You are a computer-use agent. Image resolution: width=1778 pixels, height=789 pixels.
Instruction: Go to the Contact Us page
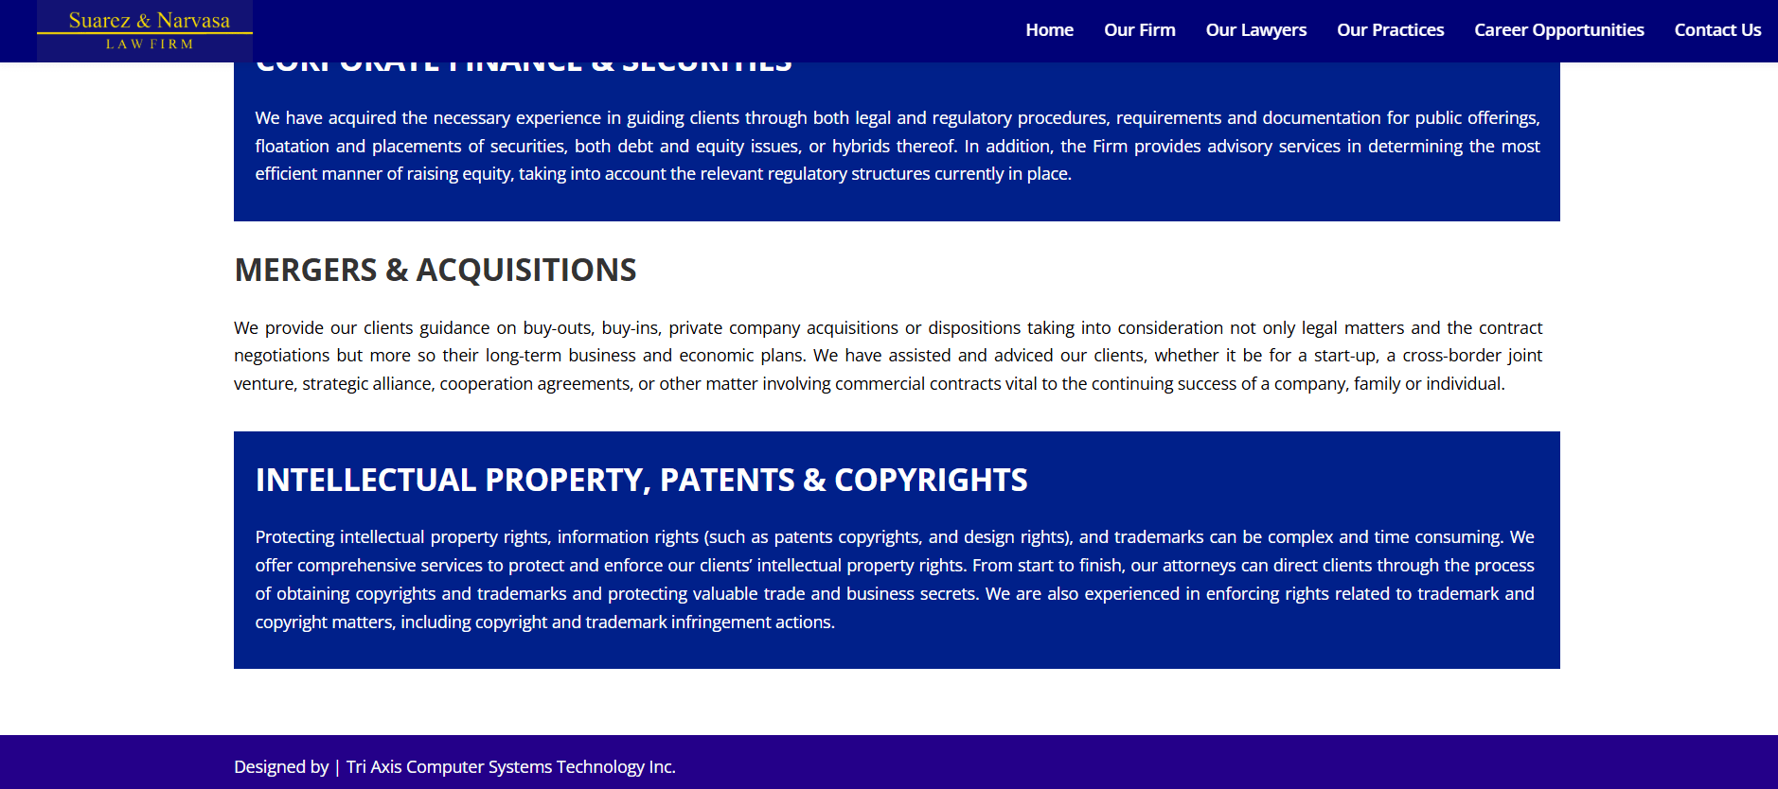tap(1717, 29)
